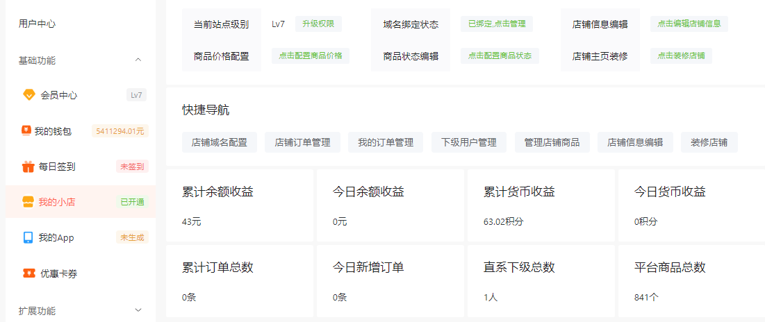Image resolution: width=765 pixels, height=322 pixels.
Task: Click 点击配置商品价格 link
Action: [x=311, y=56]
